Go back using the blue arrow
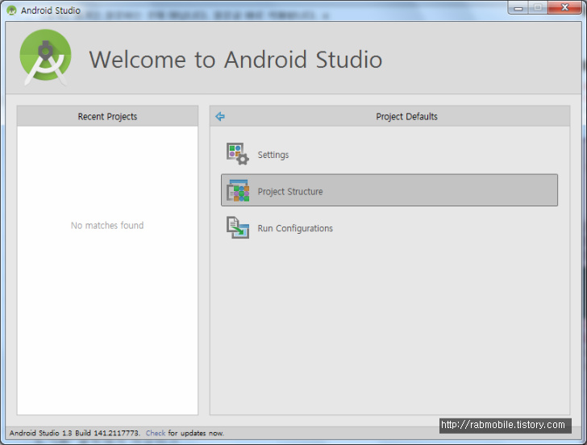This screenshot has width=587, height=445. point(220,116)
